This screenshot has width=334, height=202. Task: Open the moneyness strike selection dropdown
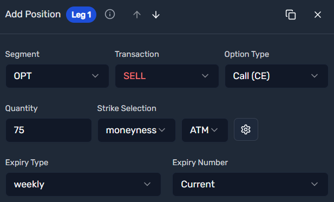click(136, 130)
